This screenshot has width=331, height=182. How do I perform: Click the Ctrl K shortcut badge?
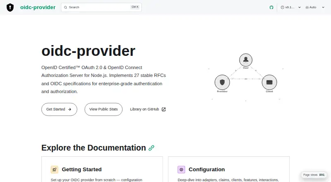click(x=135, y=7)
